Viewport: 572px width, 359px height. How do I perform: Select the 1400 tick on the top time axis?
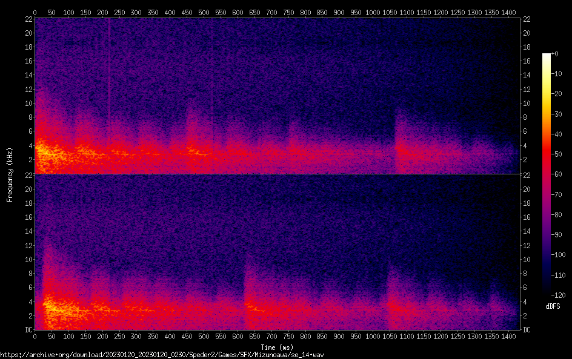coord(508,12)
